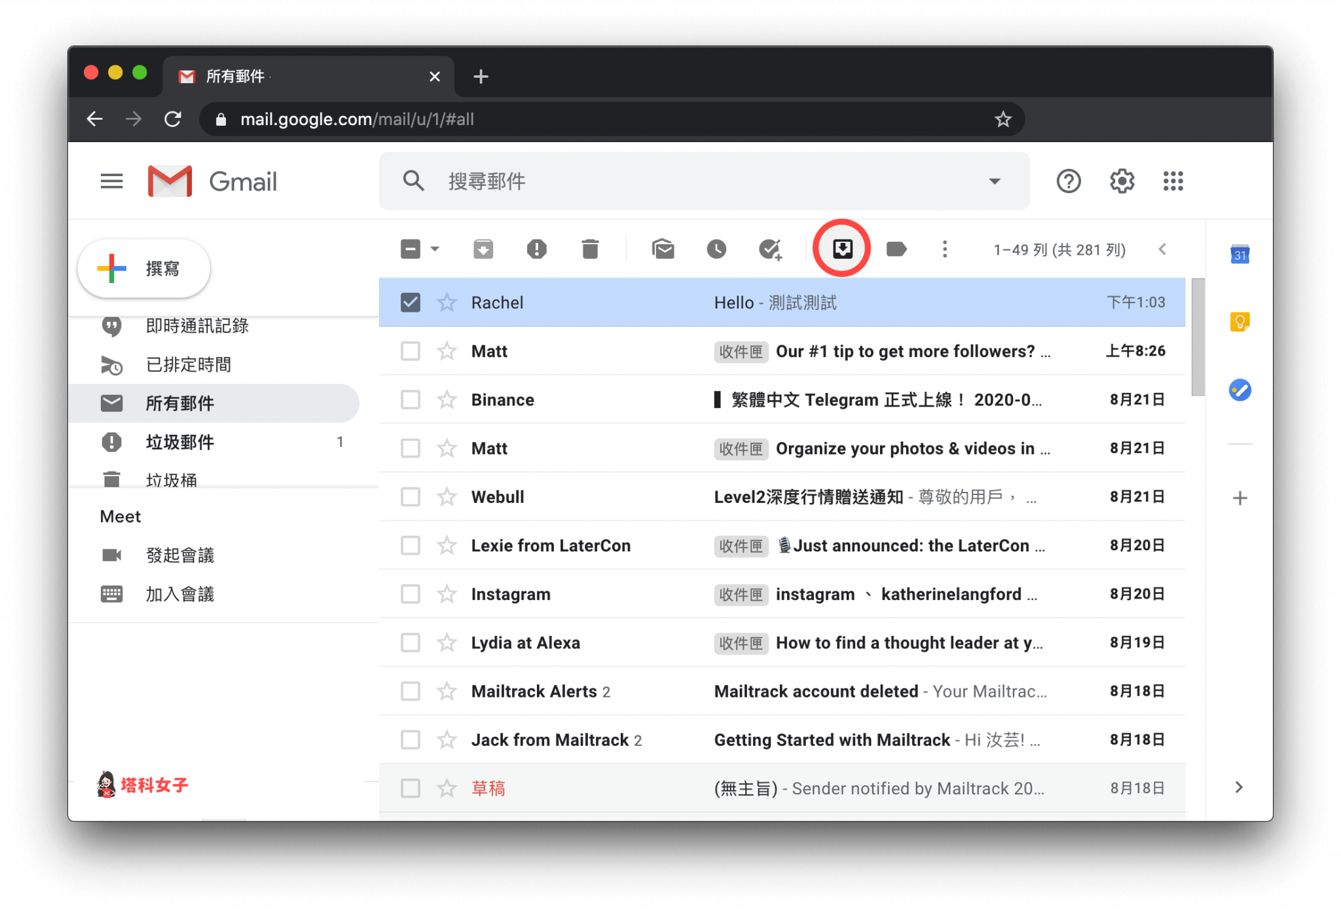Click the 收件匣 label on Instagram row
Viewport: 1341px width, 911px height.
(x=741, y=594)
